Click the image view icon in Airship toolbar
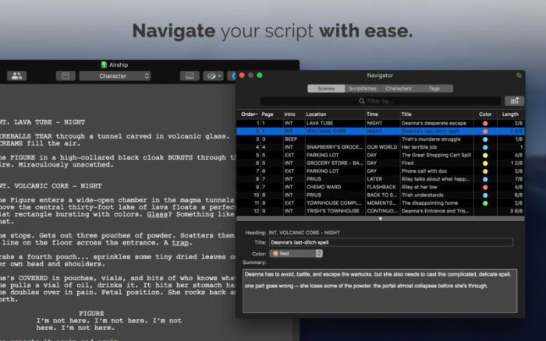The width and height of the screenshot is (546, 341). tap(190, 76)
